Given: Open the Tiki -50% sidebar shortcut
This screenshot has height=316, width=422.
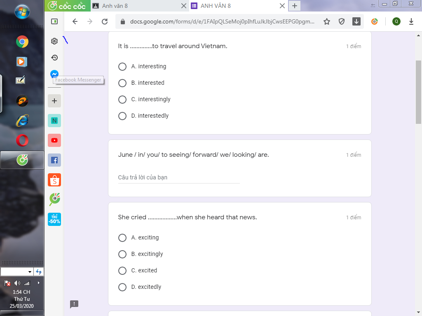Looking at the screenshot, I should (x=54, y=219).
